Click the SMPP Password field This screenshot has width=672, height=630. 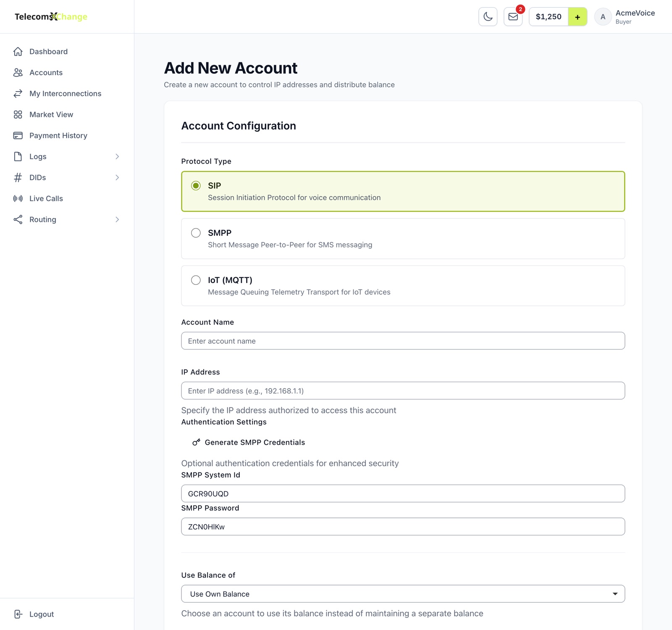[x=403, y=527]
